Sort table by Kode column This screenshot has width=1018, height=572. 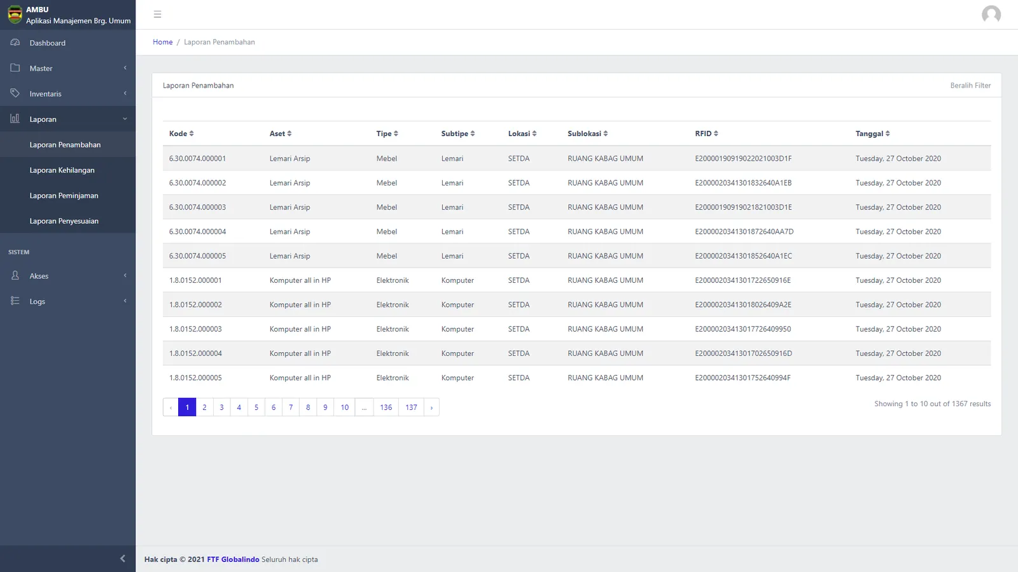(x=181, y=133)
